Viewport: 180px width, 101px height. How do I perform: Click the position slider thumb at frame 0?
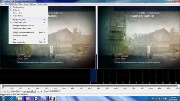[3, 86]
